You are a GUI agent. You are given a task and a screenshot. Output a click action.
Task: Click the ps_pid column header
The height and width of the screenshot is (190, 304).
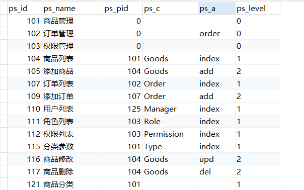tap(123, 9)
